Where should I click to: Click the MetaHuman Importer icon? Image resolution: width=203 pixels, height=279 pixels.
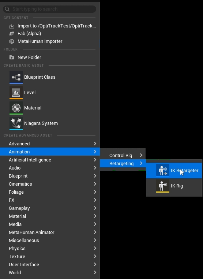coord(12,41)
